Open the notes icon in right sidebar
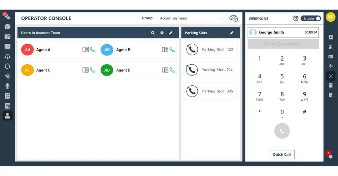The width and height of the screenshot is (338, 176). coord(330,95)
